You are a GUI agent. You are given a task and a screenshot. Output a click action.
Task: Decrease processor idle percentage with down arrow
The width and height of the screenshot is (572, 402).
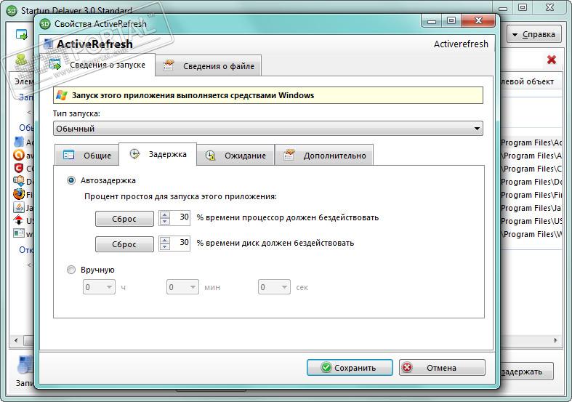pyautogui.click(x=165, y=222)
